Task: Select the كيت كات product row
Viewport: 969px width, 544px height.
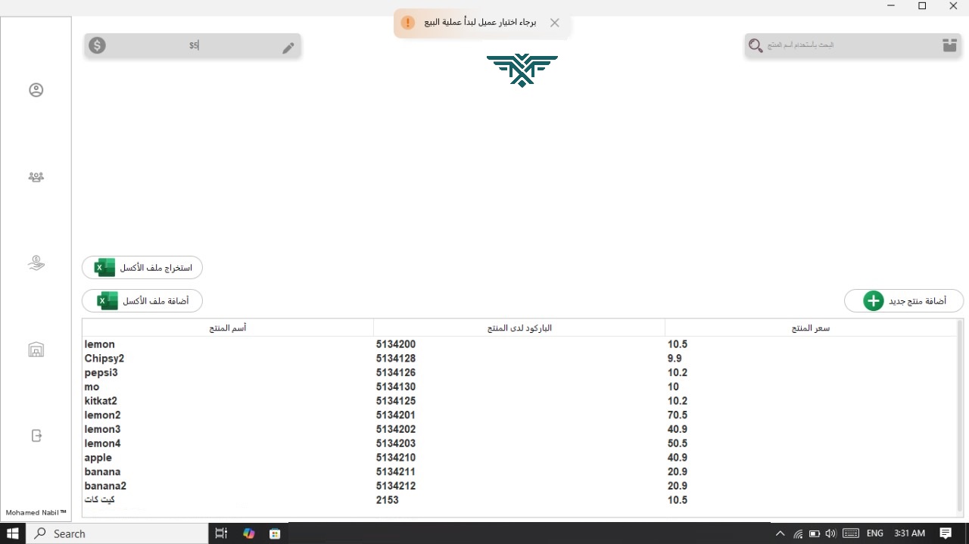Action: (519, 500)
